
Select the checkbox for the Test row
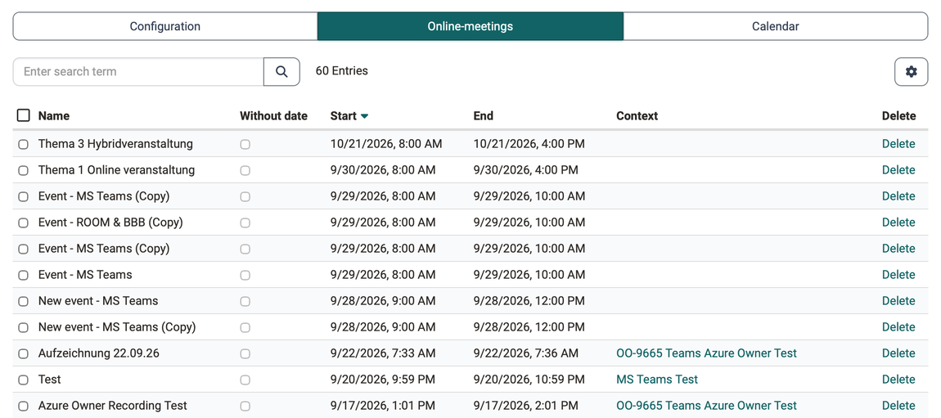24,380
